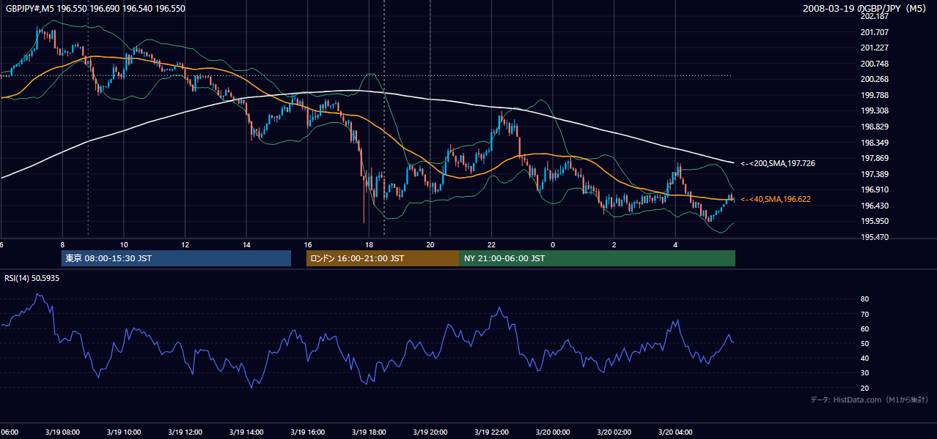Click hour label 12 below the candlestick chart

click(185, 245)
